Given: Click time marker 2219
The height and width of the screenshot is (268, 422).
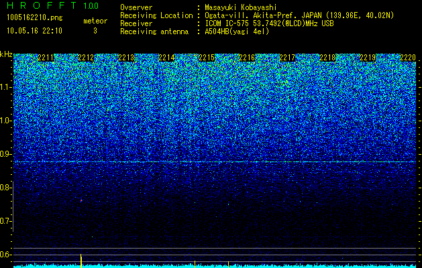Looking at the screenshot, I should [368, 58].
